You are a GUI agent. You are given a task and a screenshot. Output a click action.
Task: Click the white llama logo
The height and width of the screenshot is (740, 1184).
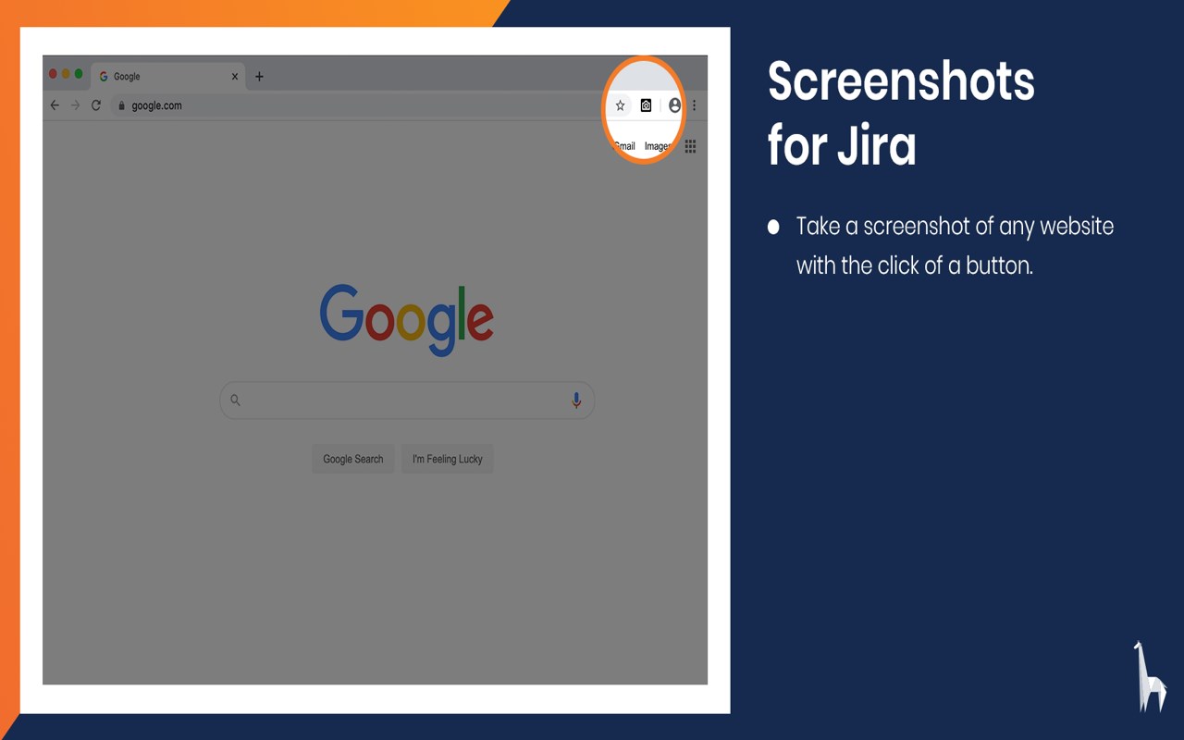tap(1150, 676)
